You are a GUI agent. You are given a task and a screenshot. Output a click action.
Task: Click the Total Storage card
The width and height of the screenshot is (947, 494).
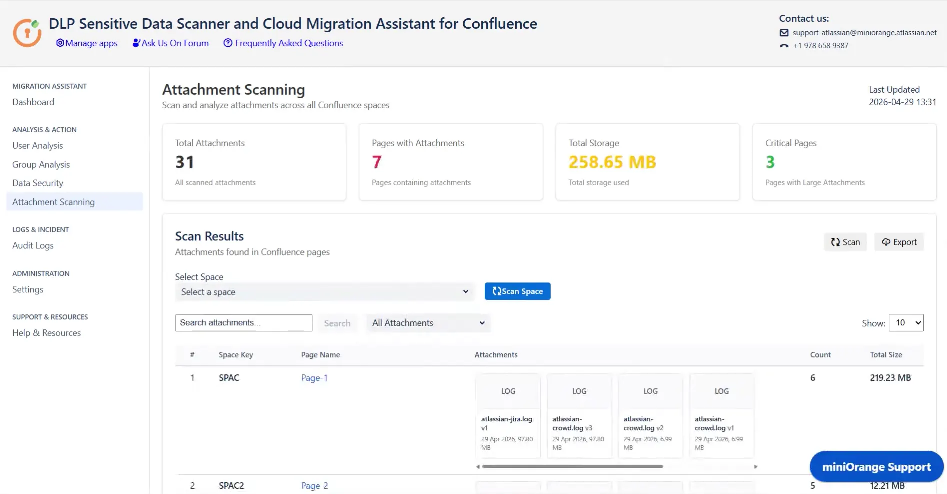click(x=648, y=162)
